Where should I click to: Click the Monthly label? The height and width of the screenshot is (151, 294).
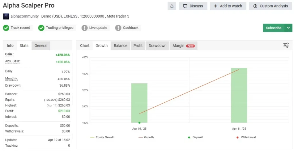[x=11, y=79]
